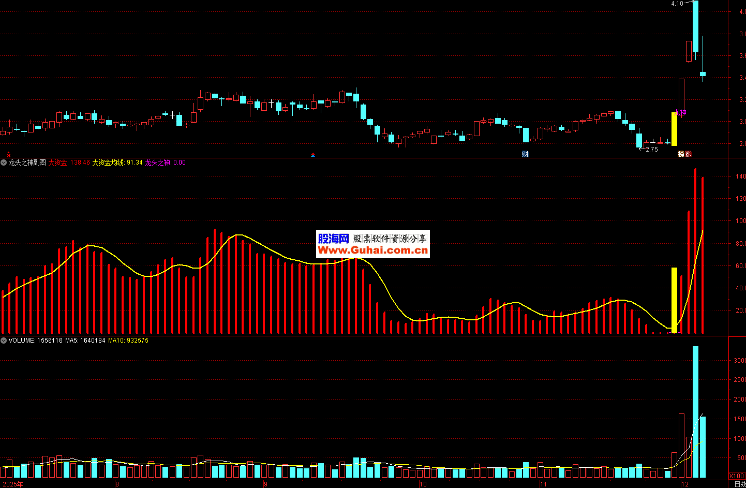Click the 龙头之神副图 indicator name
This screenshot has height=488, width=746.
(x=27, y=162)
